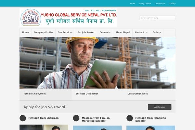Image resolution: width=195 pixels, height=130 pixels.
Task: Click the Search Everything input field
Action: [x=157, y=18]
